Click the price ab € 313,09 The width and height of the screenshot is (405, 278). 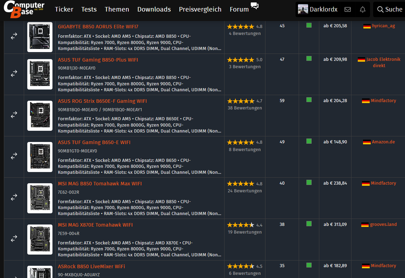pyautogui.click(x=335, y=224)
